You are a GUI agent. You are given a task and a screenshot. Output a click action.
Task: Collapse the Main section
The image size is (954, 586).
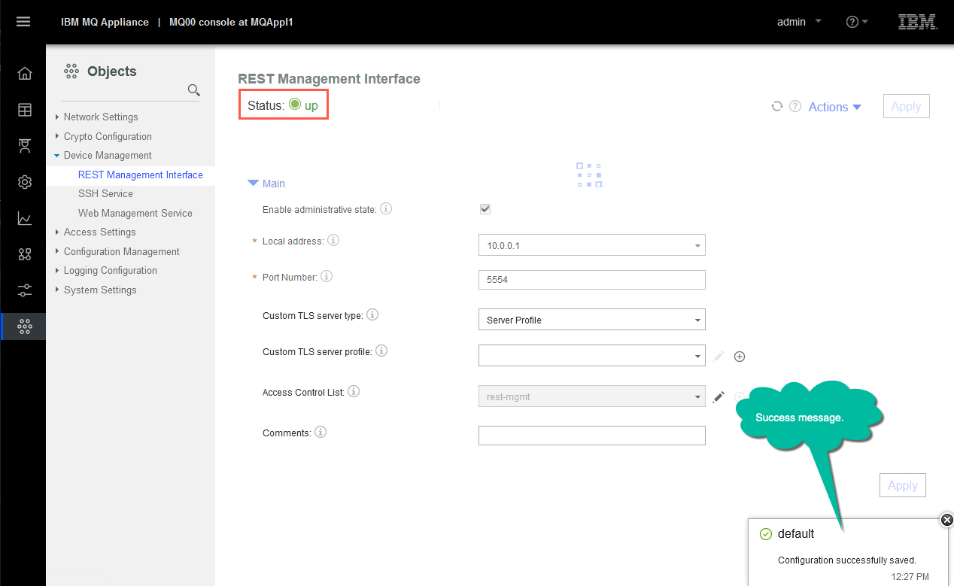point(267,184)
